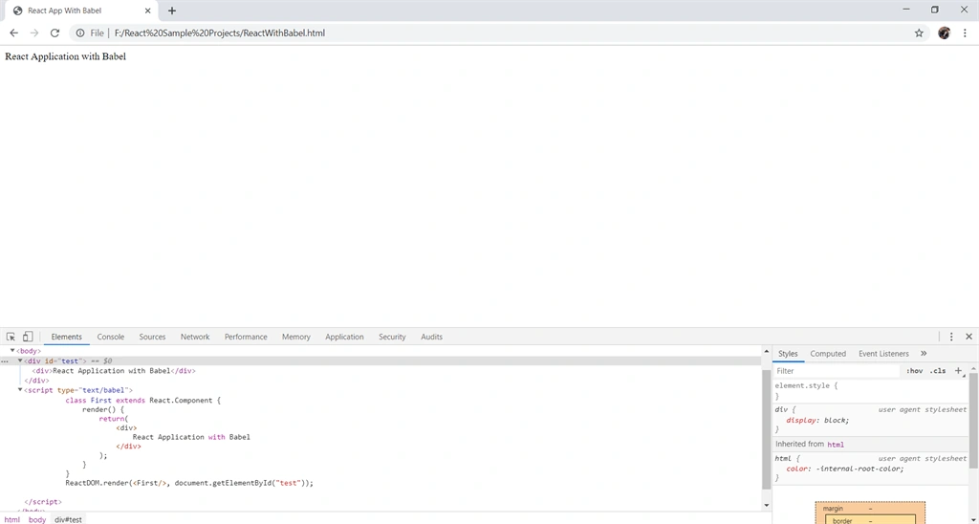The width and height of the screenshot is (979, 524).
Task: Open a new tab with plus button
Action: [172, 11]
